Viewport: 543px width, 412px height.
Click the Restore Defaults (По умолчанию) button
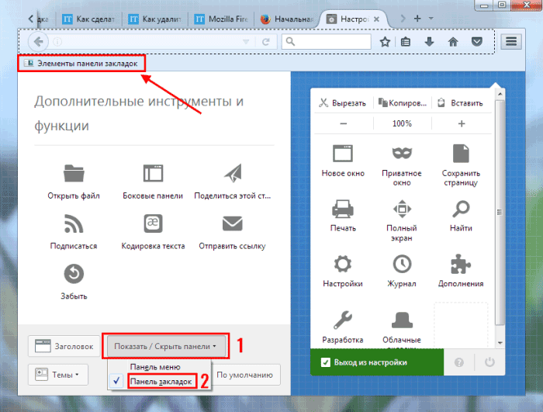click(x=244, y=375)
